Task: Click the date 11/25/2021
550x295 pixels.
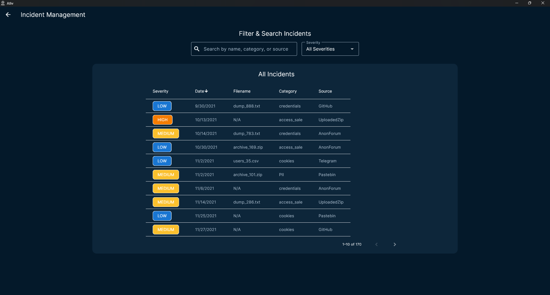Action: (x=206, y=216)
